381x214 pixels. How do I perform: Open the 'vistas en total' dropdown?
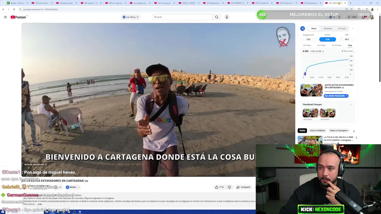click(x=317, y=51)
